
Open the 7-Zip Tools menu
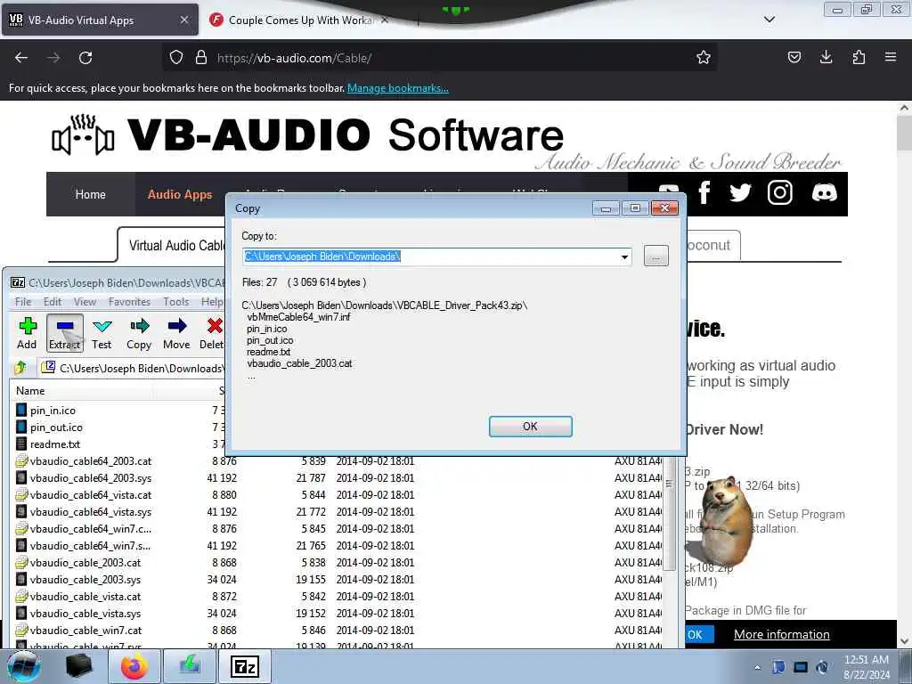[x=175, y=301]
